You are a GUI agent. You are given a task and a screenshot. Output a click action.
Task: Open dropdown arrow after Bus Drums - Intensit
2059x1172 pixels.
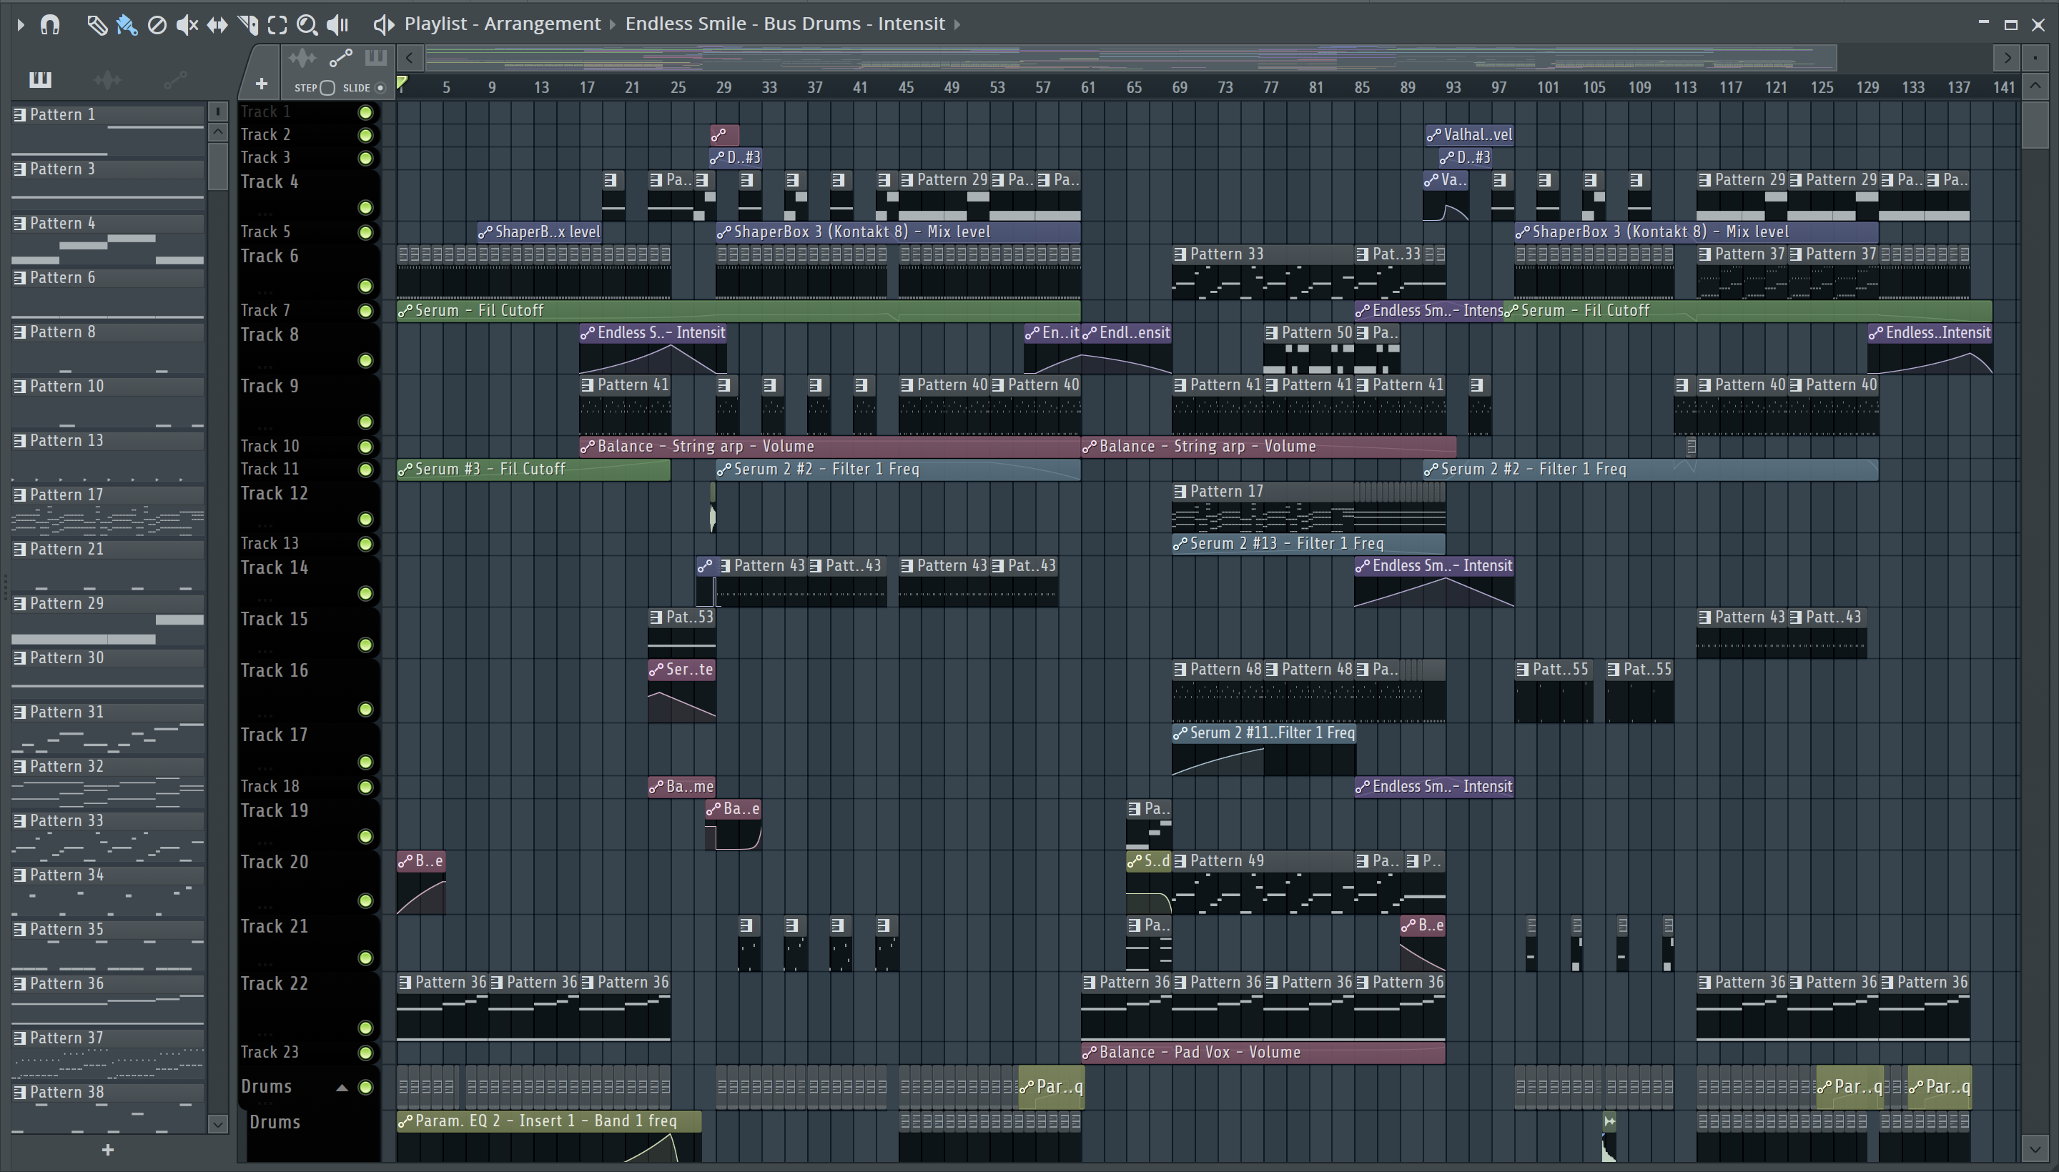pos(957,25)
